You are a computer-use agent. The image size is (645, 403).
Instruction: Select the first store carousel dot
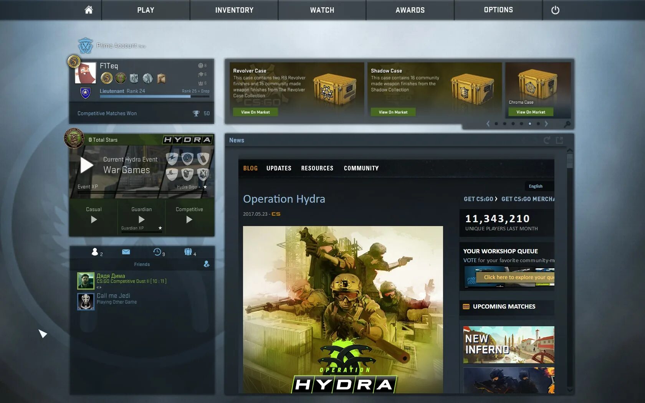[496, 124]
